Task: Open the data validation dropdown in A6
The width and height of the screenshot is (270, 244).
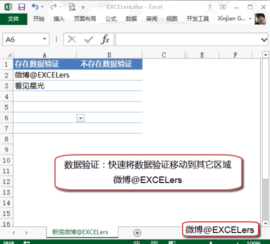Action: click(x=80, y=118)
